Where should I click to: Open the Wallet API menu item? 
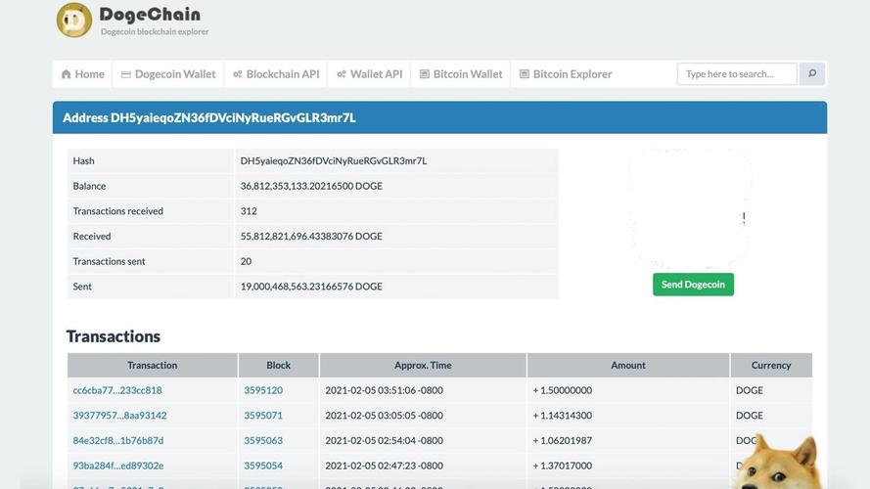[x=370, y=74]
